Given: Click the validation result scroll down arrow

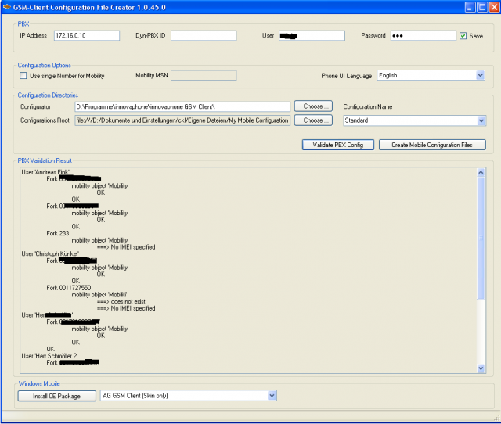Looking at the screenshot, I should tap(481, 368).
